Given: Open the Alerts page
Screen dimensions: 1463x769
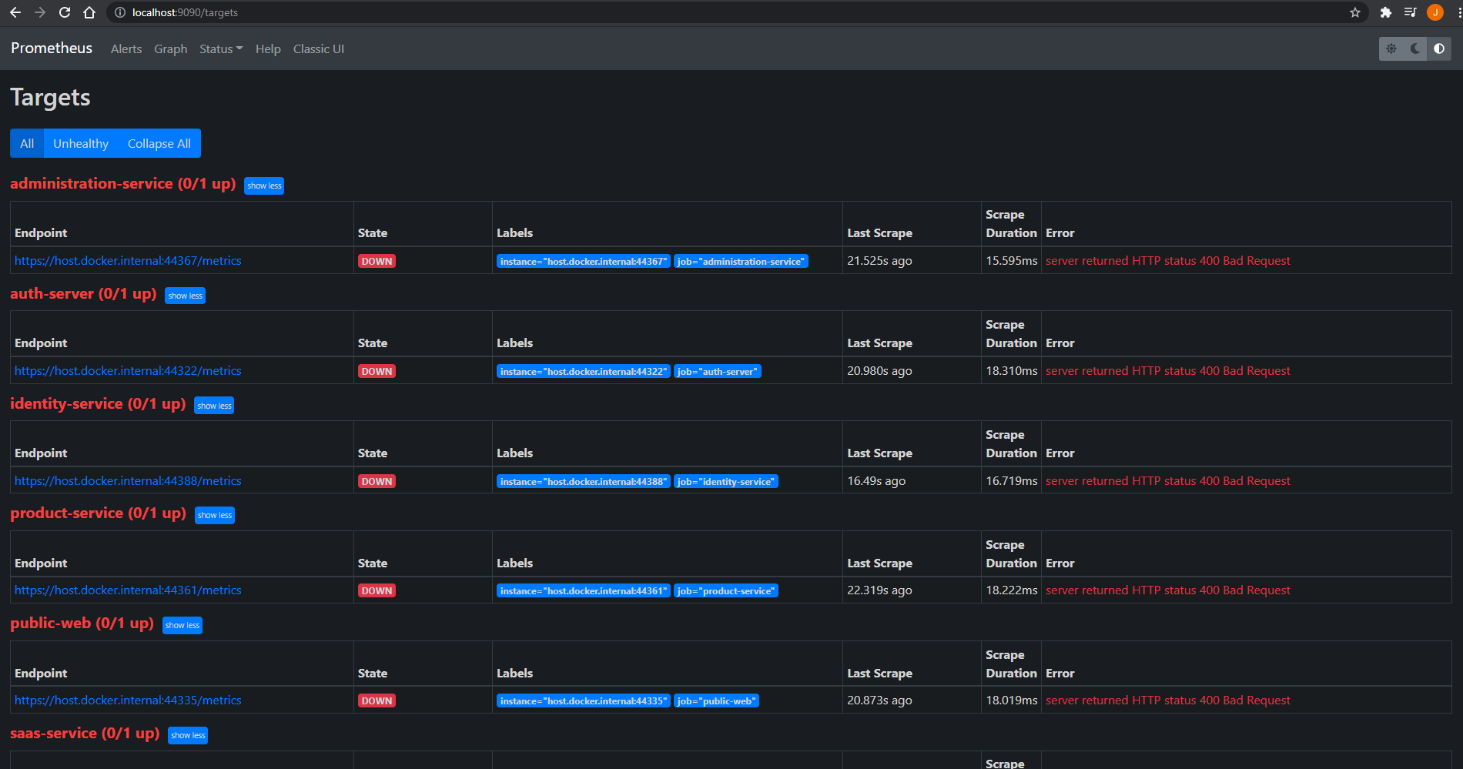Looking at the screenshot, I should 126,48.
